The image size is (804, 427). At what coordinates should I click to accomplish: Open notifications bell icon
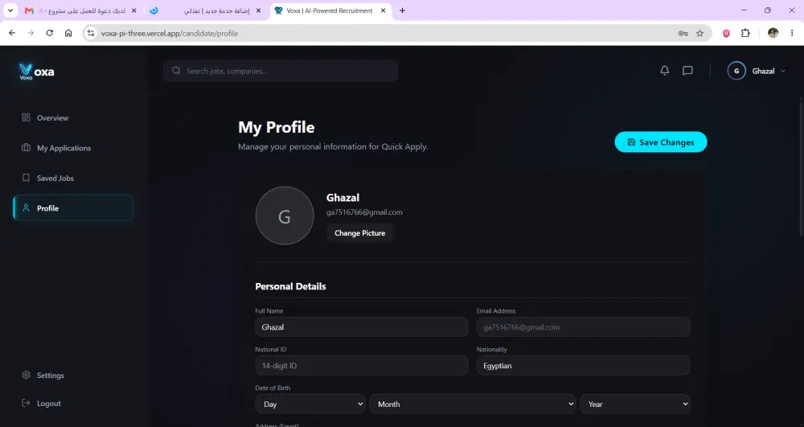click(x=665, y=71)
